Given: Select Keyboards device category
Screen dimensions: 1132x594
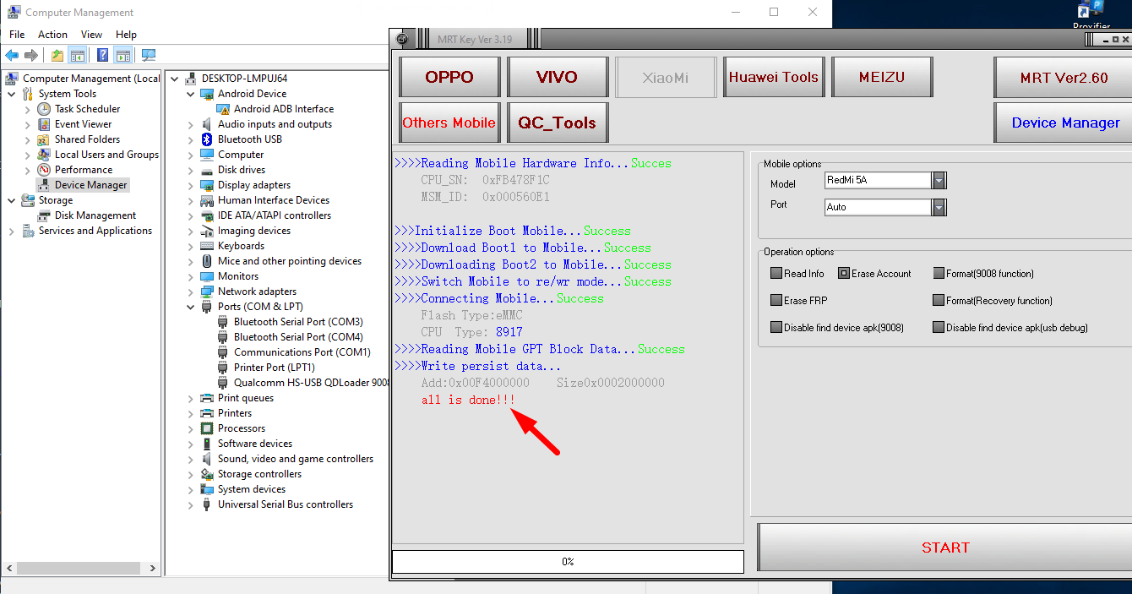Looking at the screenshot, I should click(x=241, y=246).
